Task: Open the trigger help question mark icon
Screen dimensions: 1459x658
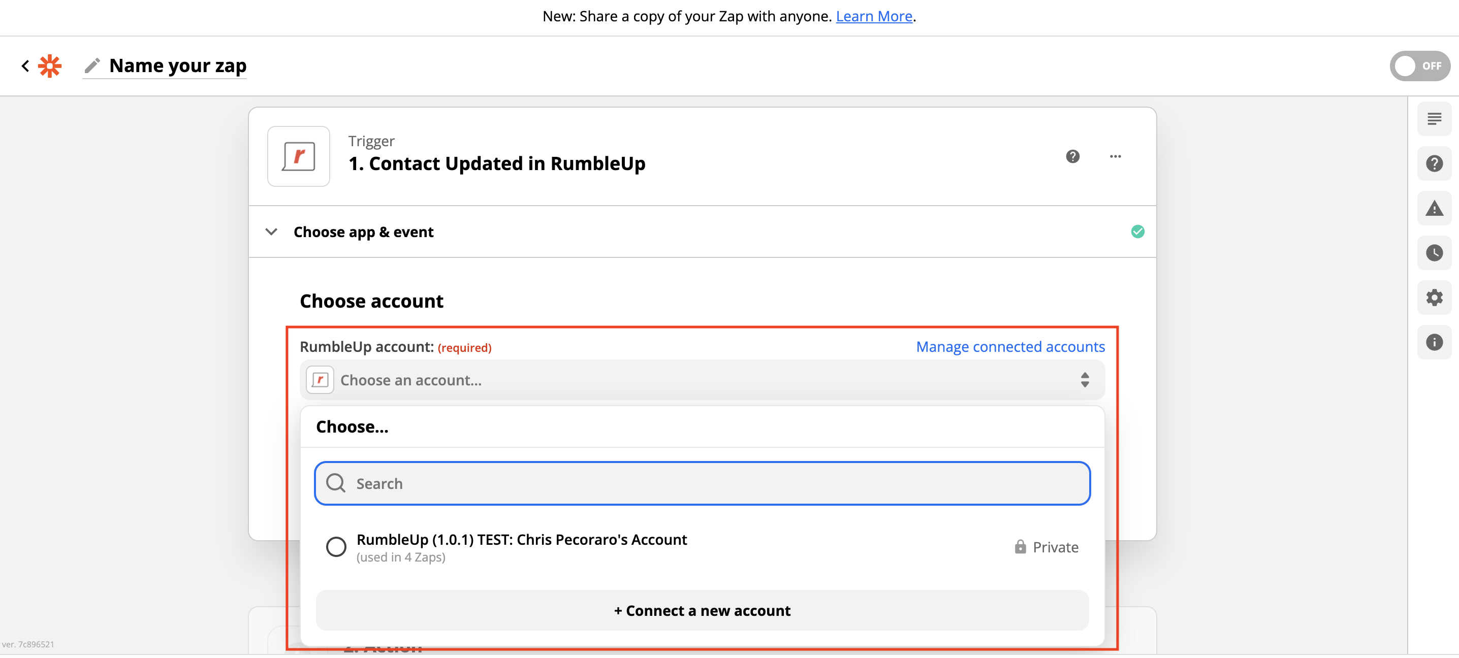Action: tap(1072, 156)
